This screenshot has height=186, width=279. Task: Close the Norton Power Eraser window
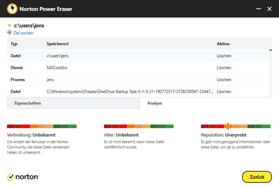pyautogui.click(x=270, y=8)
